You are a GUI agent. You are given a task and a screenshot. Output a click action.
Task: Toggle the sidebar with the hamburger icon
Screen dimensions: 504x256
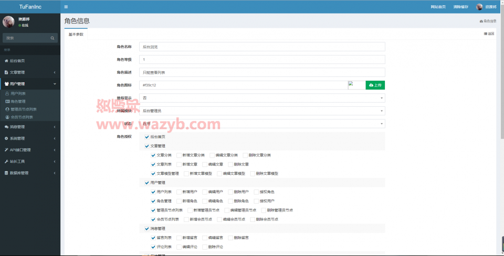pos(66,7)
